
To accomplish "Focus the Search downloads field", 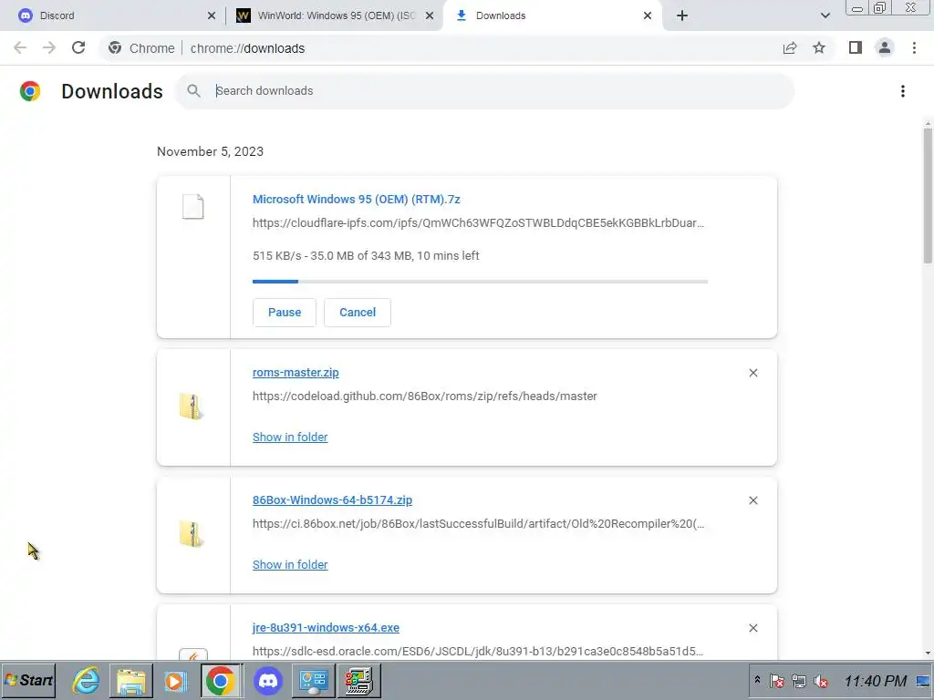I will tap(485, 90).
